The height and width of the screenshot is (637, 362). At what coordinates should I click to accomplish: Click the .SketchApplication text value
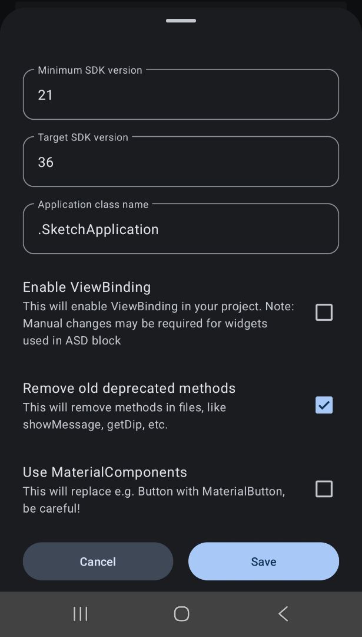coord(98,229)
